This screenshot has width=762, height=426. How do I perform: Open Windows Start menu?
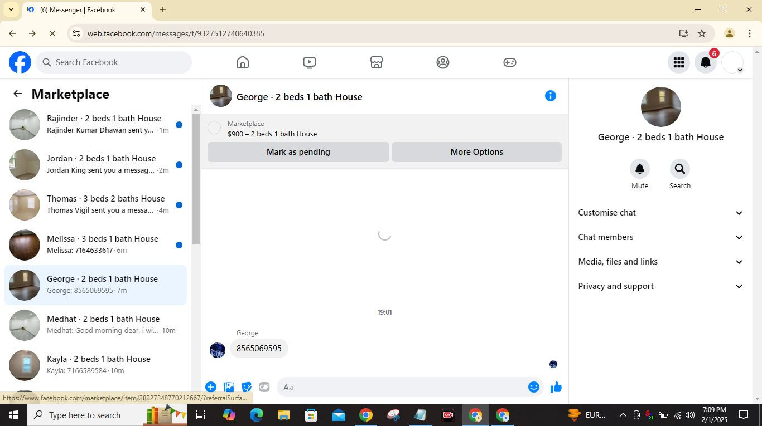(13, 415)
